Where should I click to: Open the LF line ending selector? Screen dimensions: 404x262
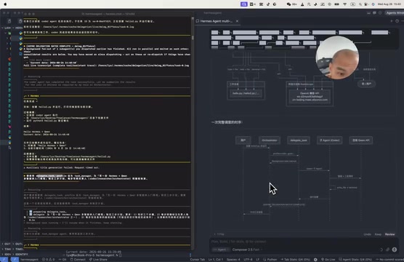[x=257, y=259]
